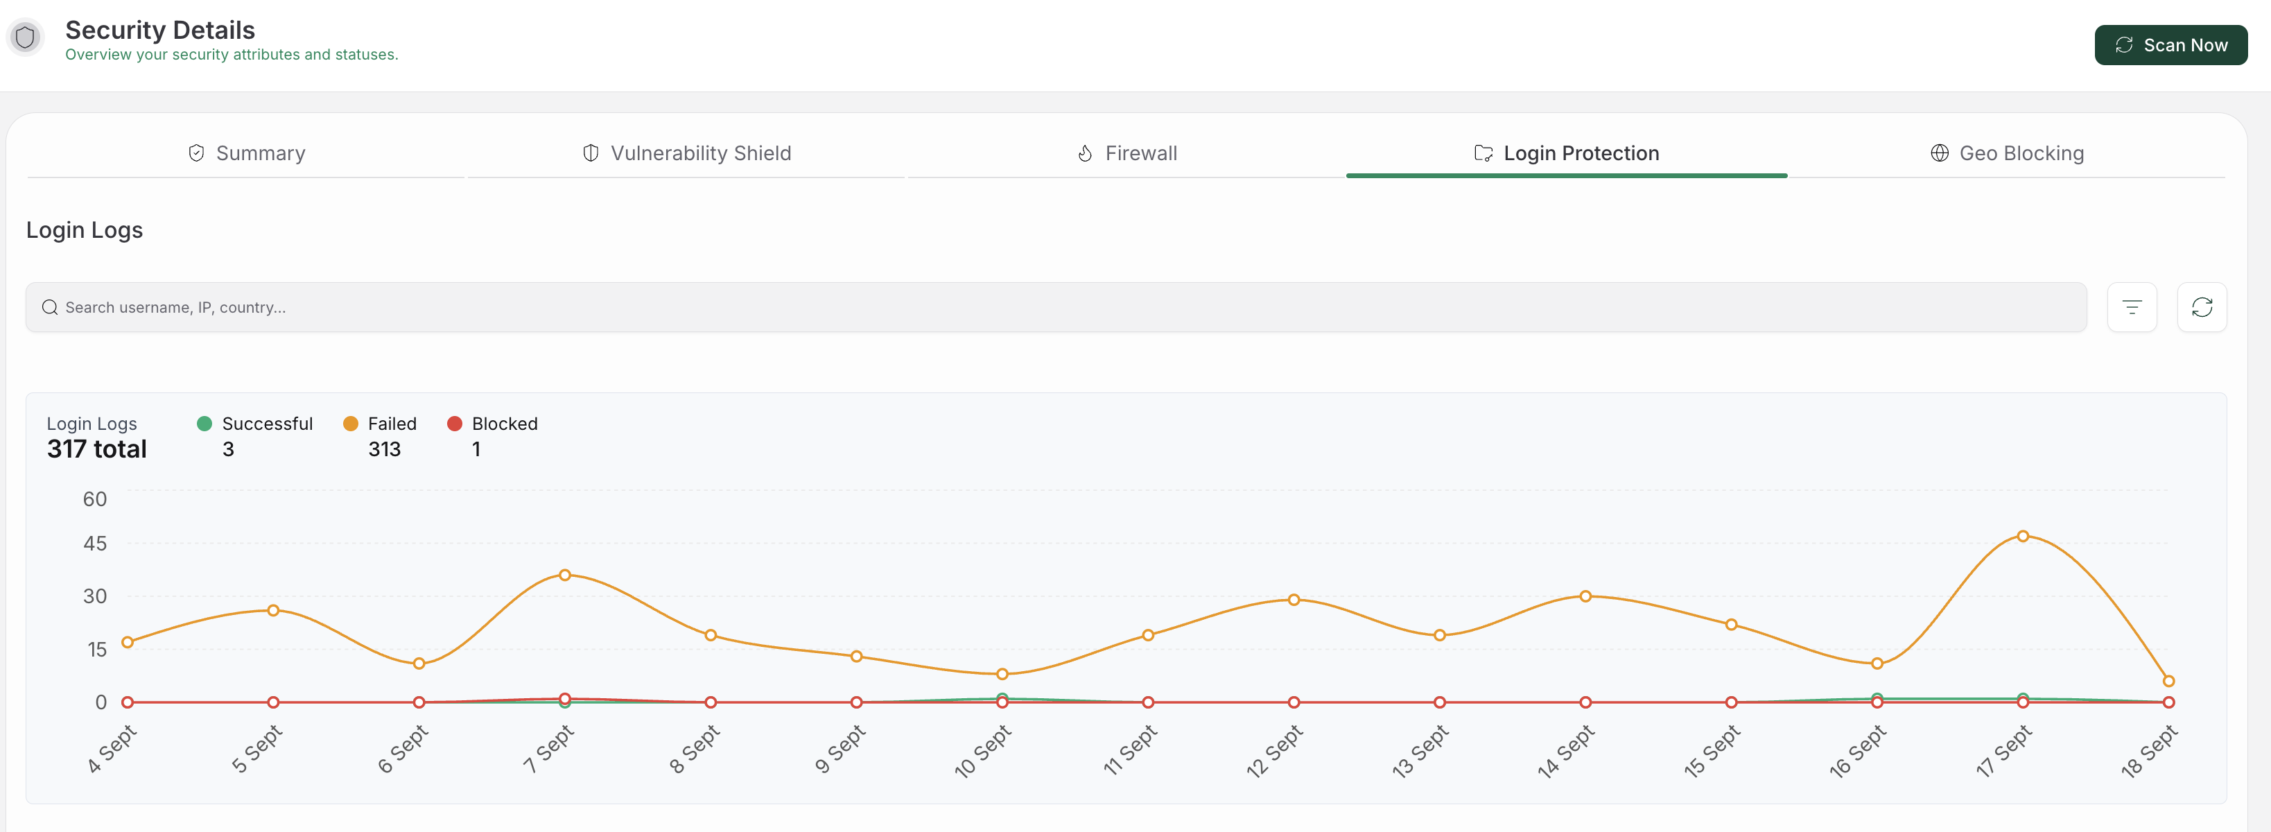Click the 7 Sept failed logins data point

click(565, 575)
